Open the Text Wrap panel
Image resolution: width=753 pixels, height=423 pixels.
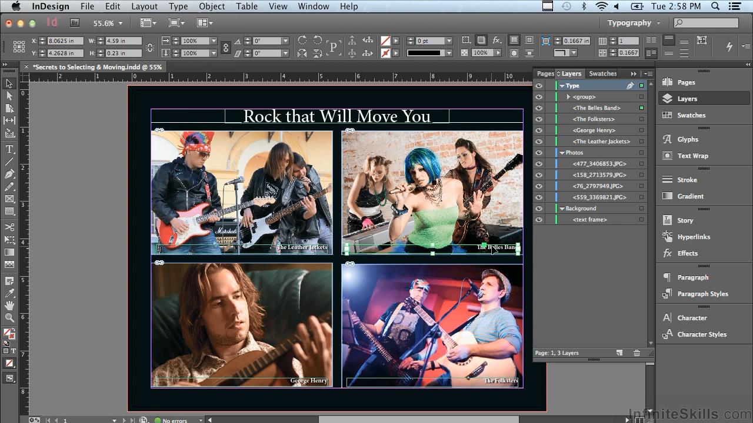click(x=692, y=156)
